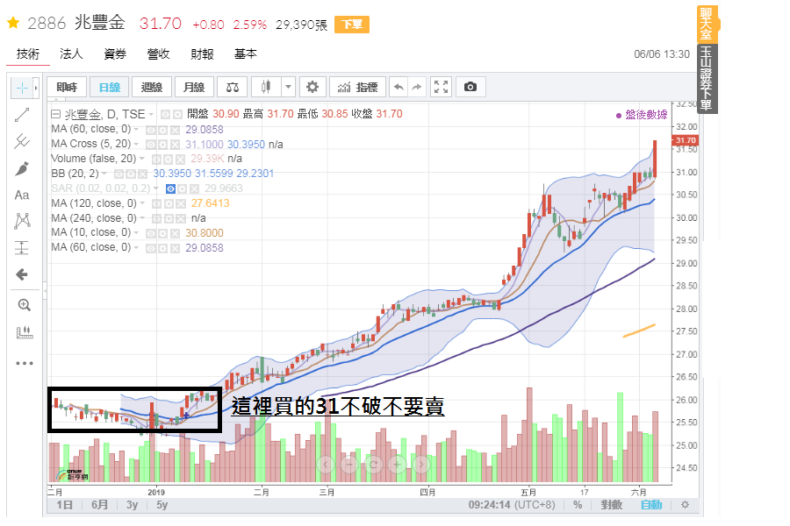Expand cursor tool options arrow

point(36,88)
